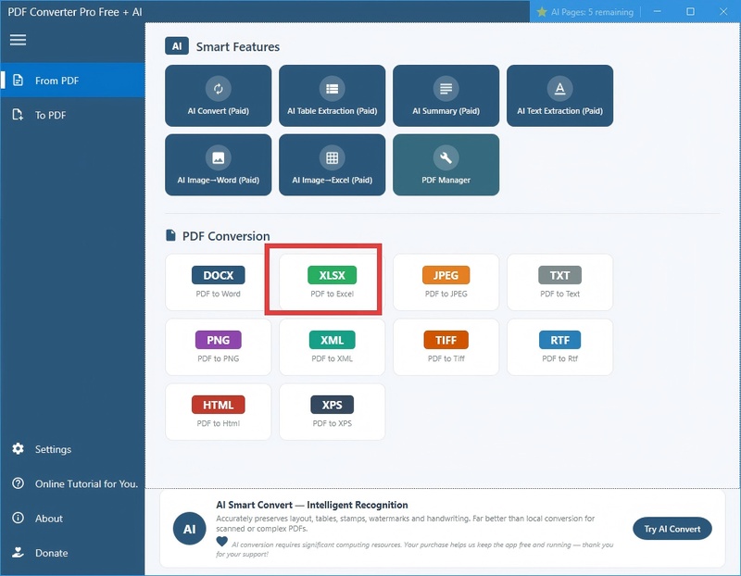Open AI Table Extraction (Paid) feature

[x=332, y=95]
